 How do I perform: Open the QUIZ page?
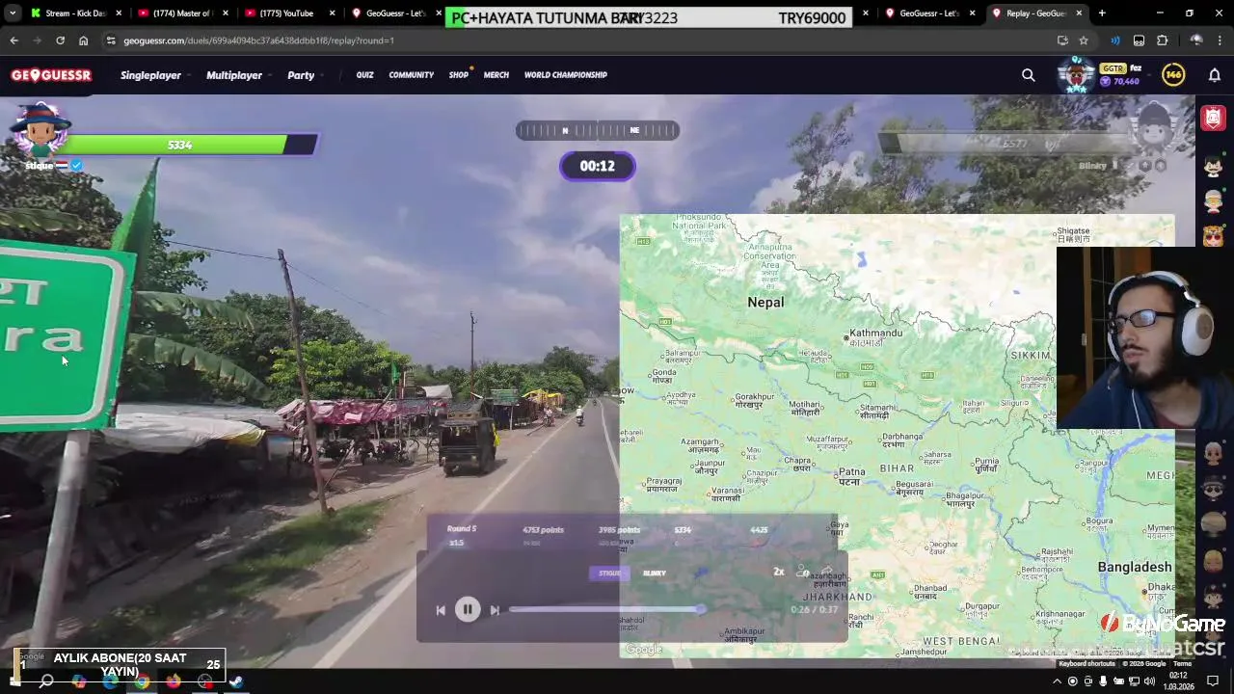pyautogui.click(x=364, y=75)
